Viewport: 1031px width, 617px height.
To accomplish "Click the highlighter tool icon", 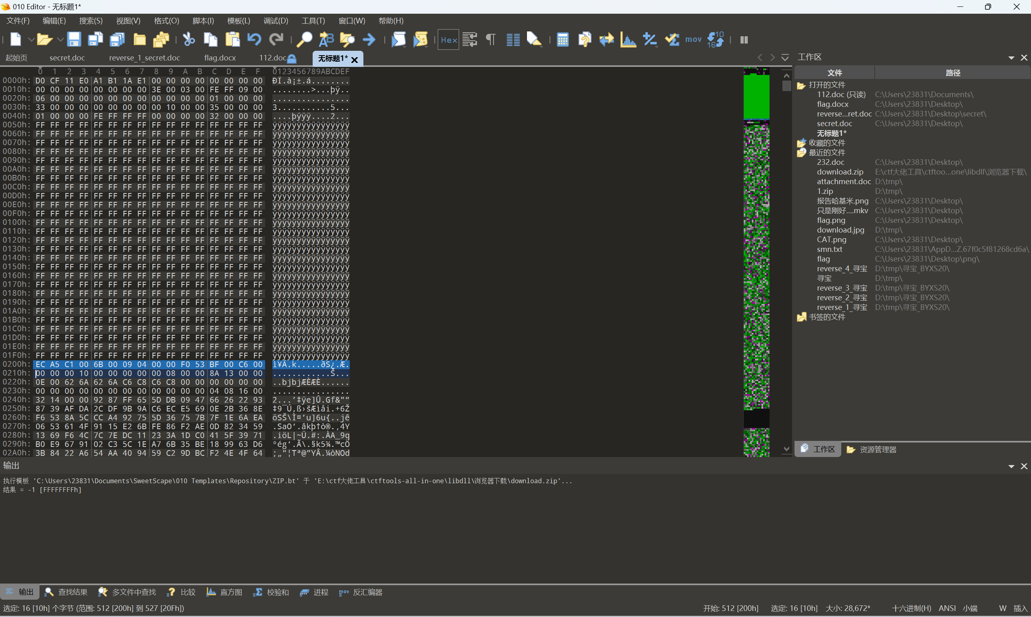I will [x=534, y=39].
